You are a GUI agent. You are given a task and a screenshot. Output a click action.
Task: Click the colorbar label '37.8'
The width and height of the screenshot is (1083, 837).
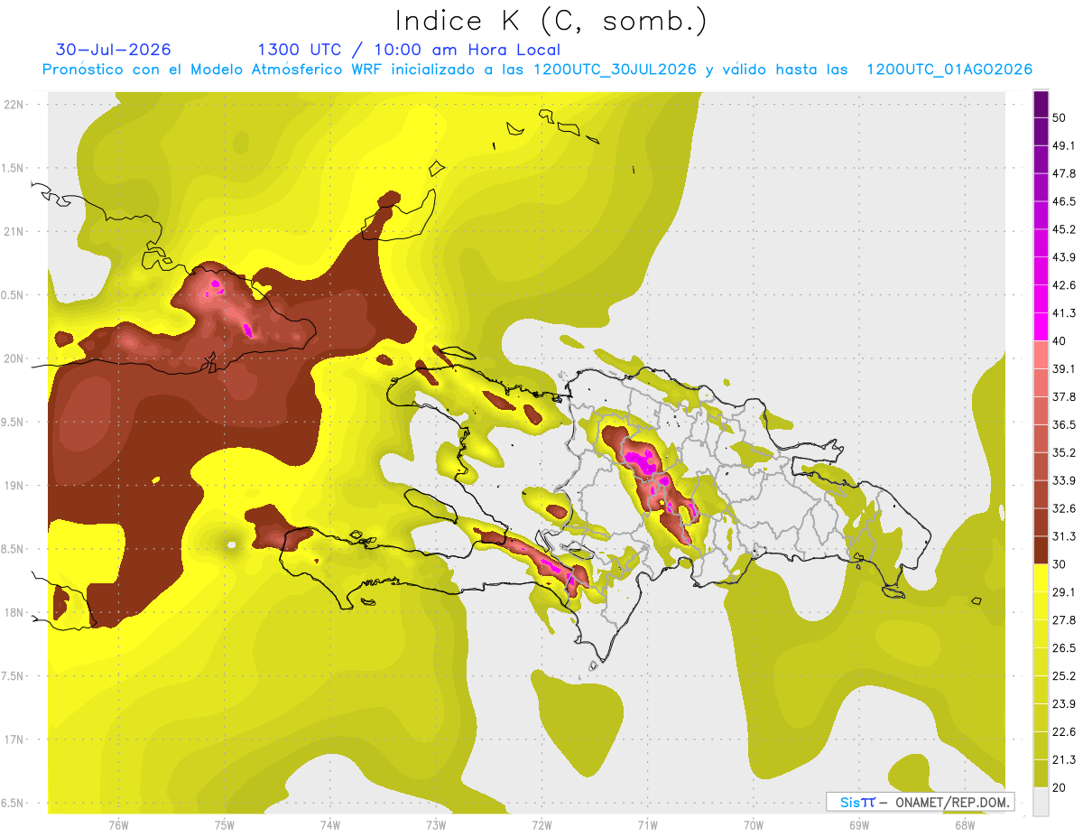tap(1064, 396)
